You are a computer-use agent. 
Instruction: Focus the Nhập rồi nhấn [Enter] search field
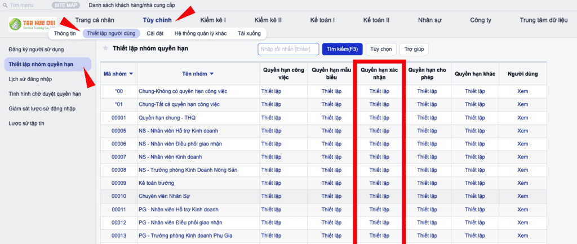click(x=287, y=49)
